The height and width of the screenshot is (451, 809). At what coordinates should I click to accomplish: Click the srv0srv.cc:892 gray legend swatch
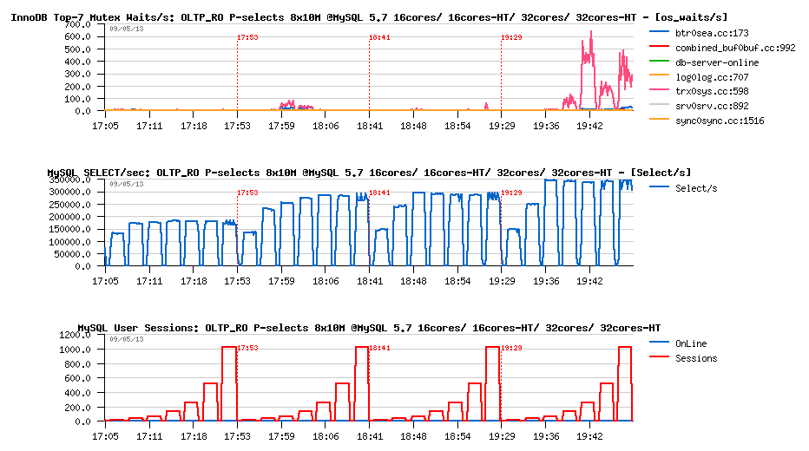pyautogui.click(x=659, y=105)
